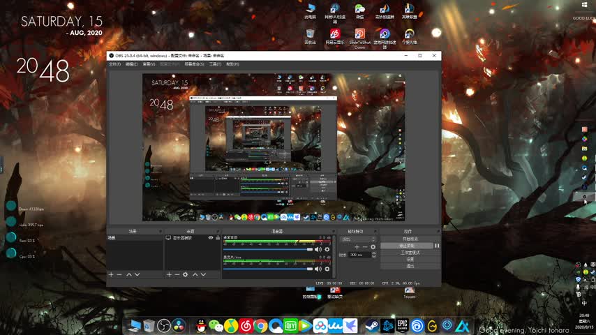596x335 pixels.
Task: Open desktop audio settings gear in mixer
Action: click(x=327, y=249)
